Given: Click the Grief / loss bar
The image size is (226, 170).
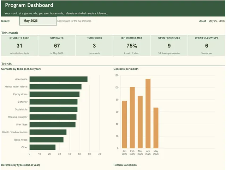Looking at the screenshot, I should coord(53,125).
